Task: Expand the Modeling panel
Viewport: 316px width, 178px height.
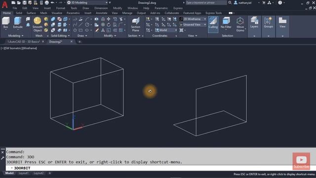Action: pos(16,36)
